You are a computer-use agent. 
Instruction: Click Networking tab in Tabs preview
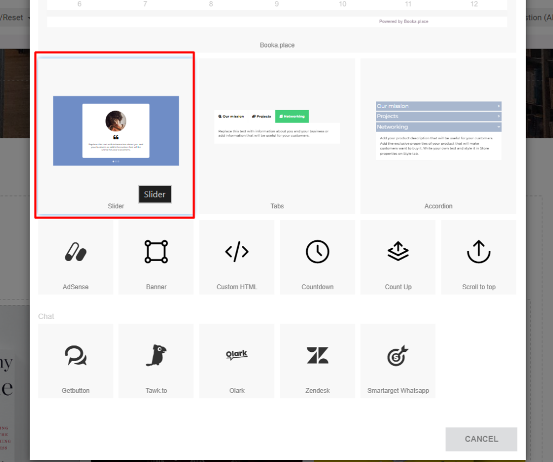[292, 116]
